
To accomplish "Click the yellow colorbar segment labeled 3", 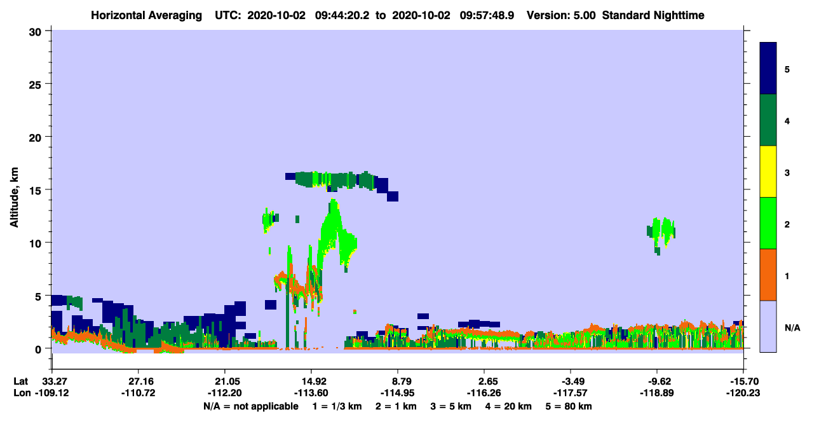I will (x=768, y=171).
